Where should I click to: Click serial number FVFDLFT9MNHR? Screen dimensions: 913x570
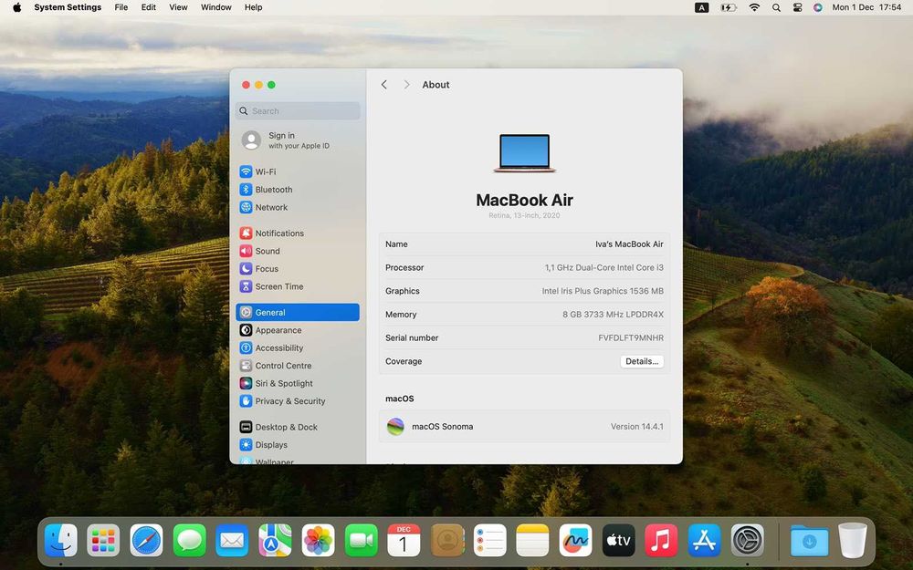pyautogui.click(x=631, y=338)
